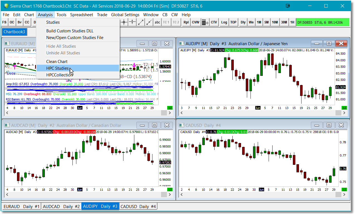Click the TC 2 toolbar button
The height and width of the screenshot is (215, 355).
coord(176,22)
